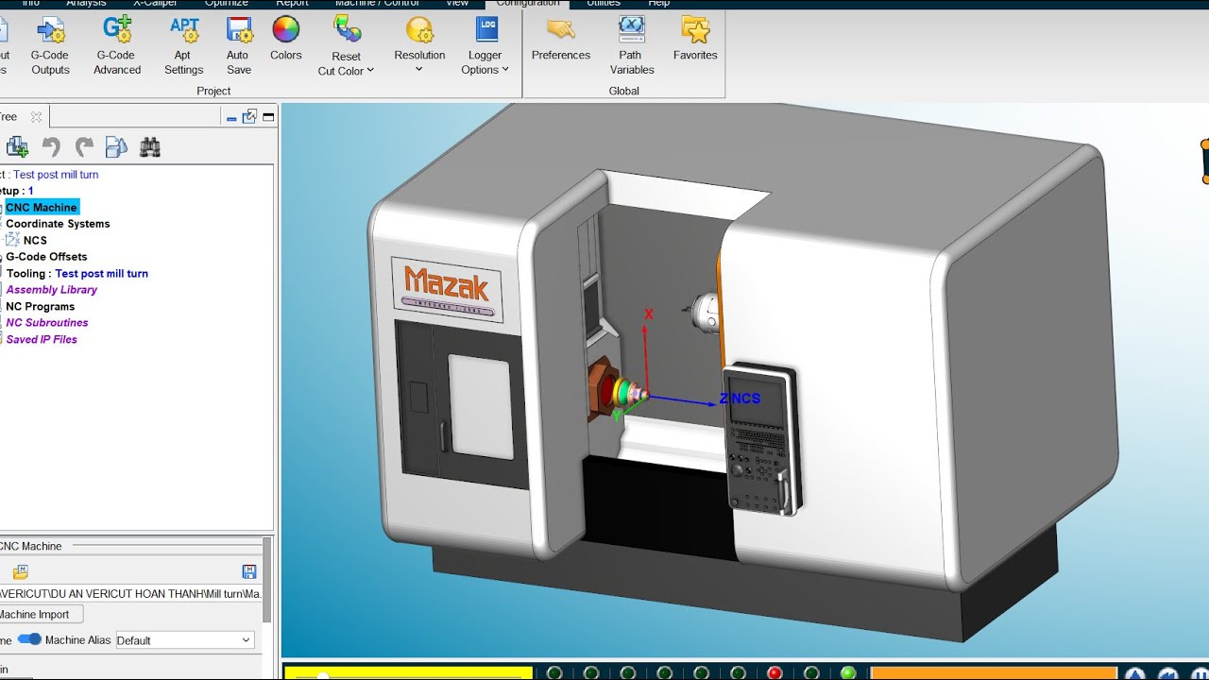
Task: Click the open machine file folder icon
Action: [x=21, y=571]
